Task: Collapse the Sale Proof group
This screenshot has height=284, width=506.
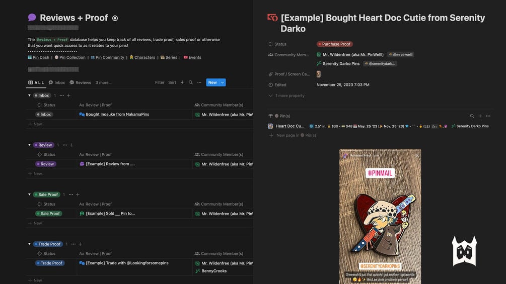Action: [29, 195]
